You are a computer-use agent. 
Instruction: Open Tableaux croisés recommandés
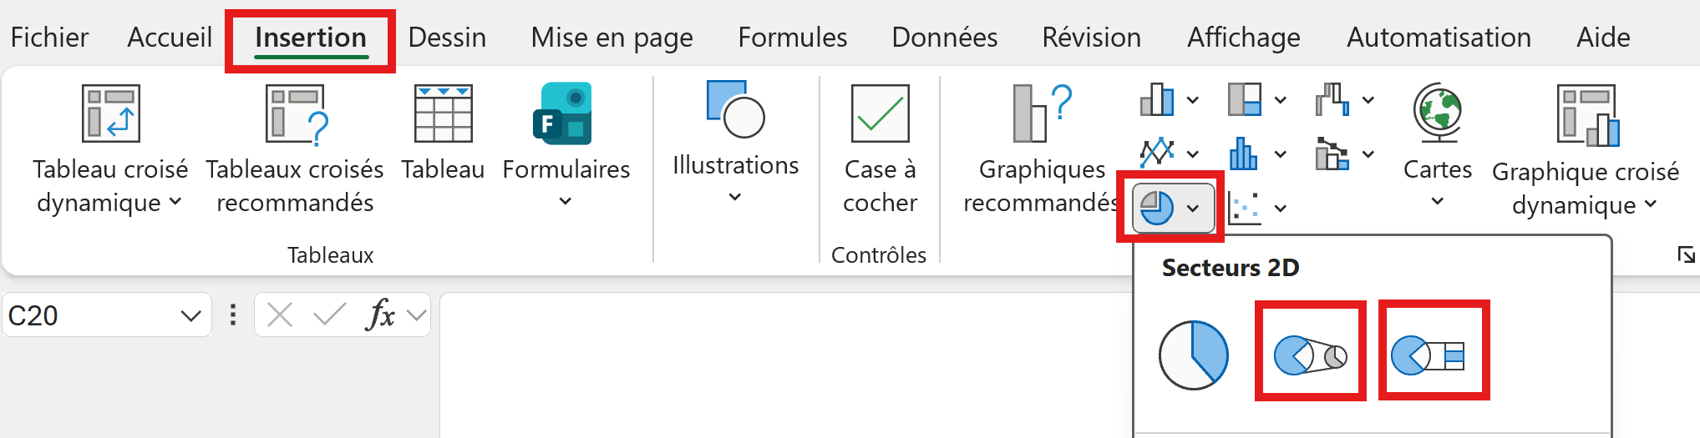click(x=295, y=113)
